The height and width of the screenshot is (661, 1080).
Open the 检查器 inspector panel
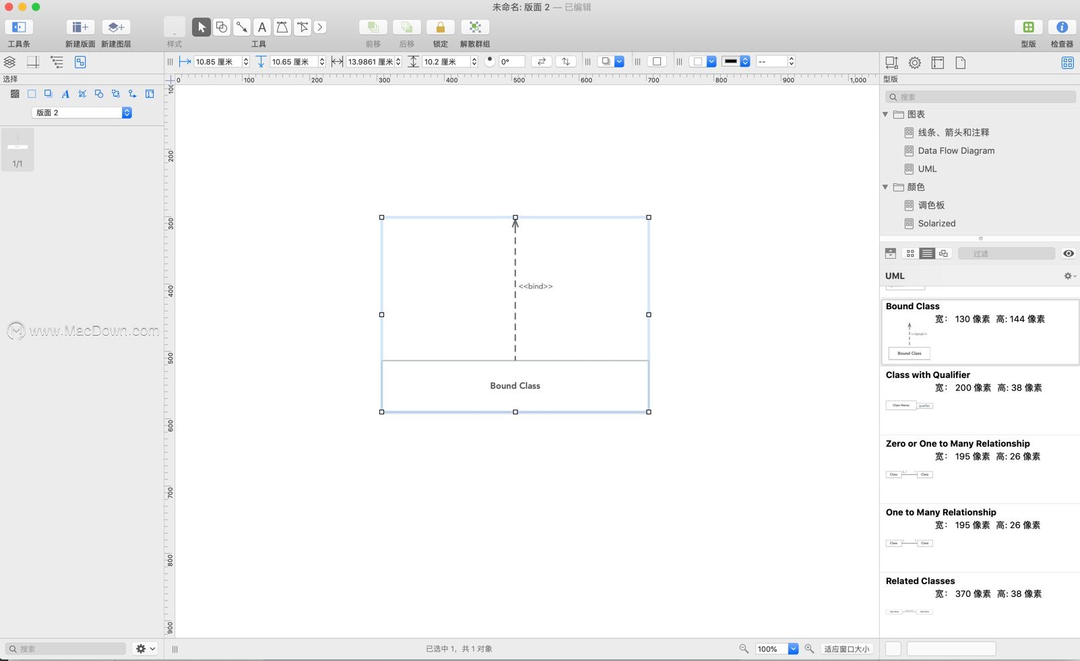1061,27
